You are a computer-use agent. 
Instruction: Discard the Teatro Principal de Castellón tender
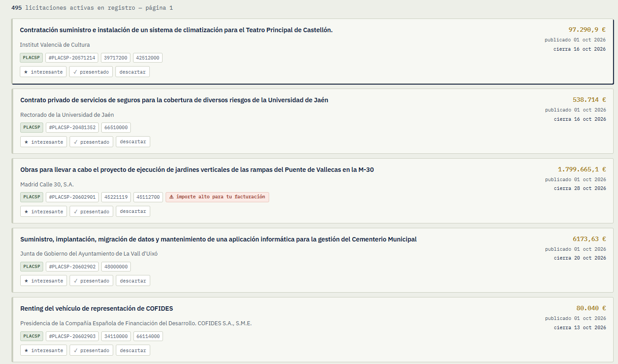pos(133,72)
